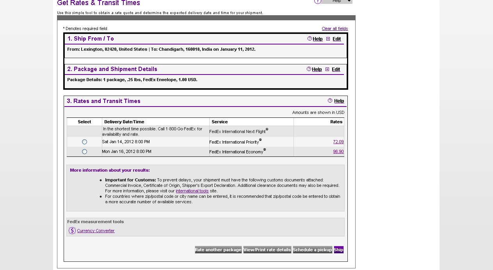Expand Ship From / To section plus icon
This screenshot has width=493, height=270.
pyautogui.click(x=328, y=39)
